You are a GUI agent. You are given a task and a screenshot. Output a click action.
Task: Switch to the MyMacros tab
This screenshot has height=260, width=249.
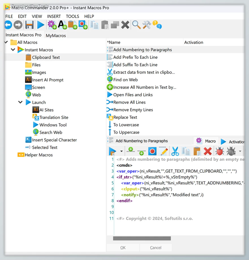[56, 36]
